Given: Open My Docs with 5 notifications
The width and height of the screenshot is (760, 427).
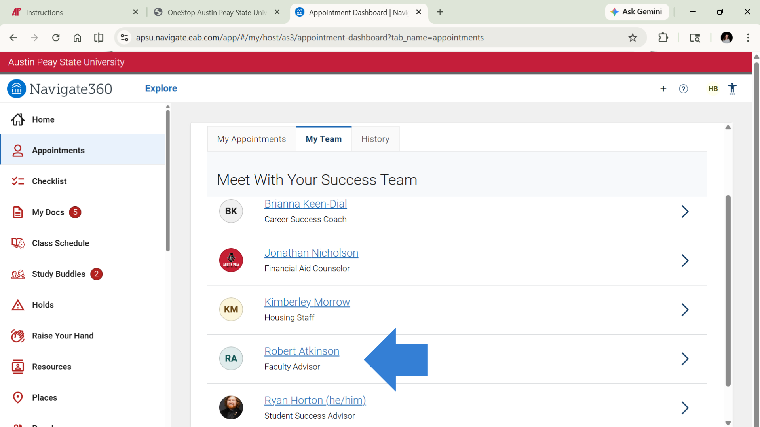Looking at the screenshot, I should [17, 212].
